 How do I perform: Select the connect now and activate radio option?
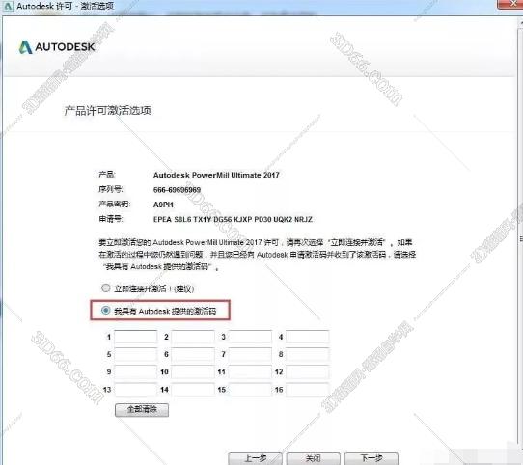point(106,287)
